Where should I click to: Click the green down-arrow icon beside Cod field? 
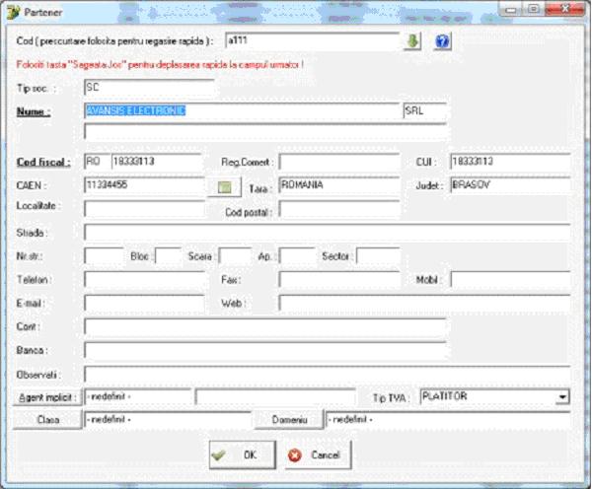click(414, 41)
